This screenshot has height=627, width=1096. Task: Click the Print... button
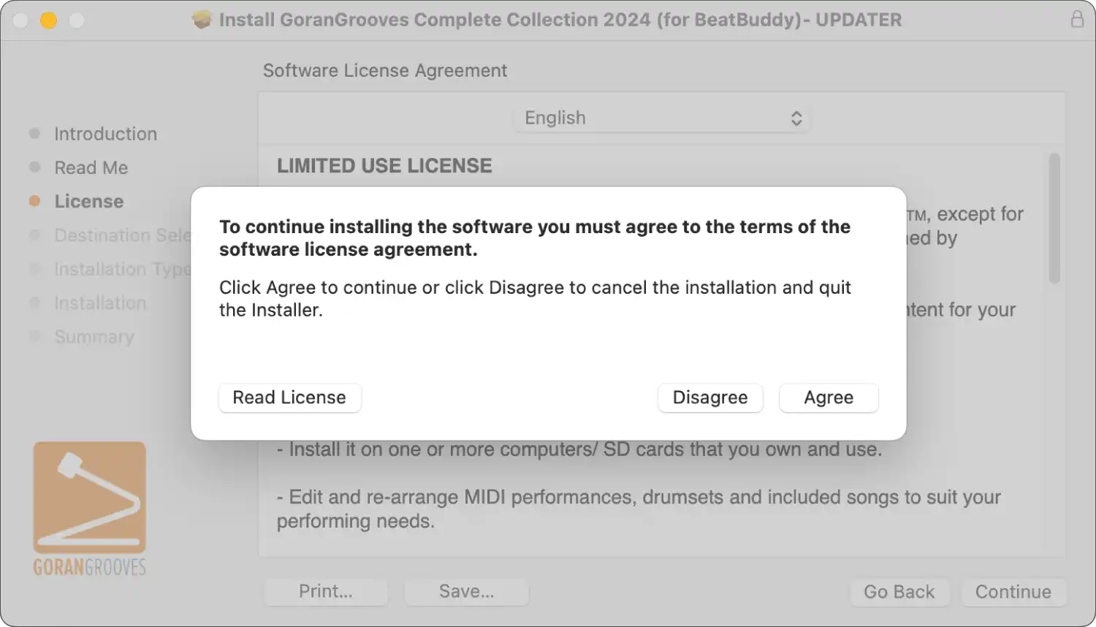click(x=326, y=592)
